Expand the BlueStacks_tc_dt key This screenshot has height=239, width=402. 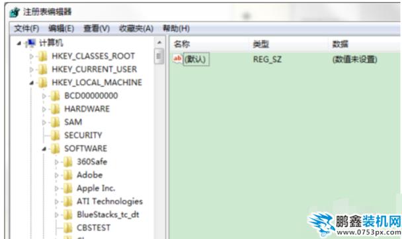(57, 215)
